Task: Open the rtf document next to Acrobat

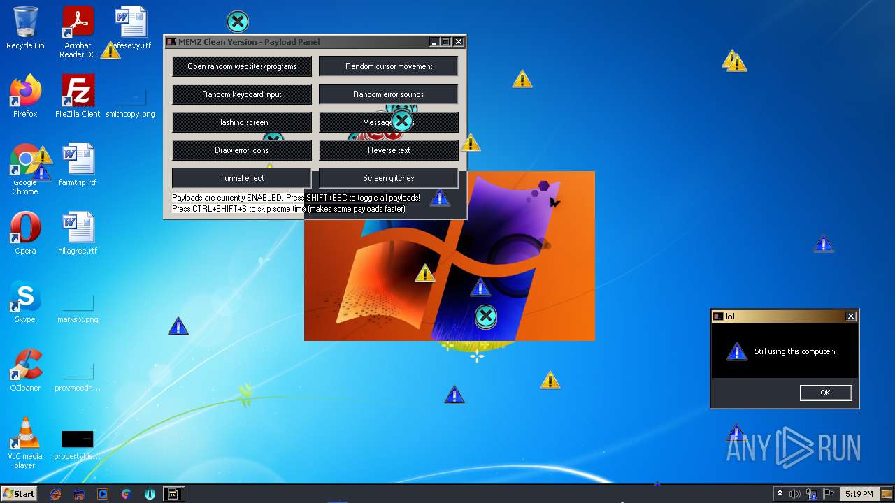Action: pyautogui.click(x=131, y=28)
